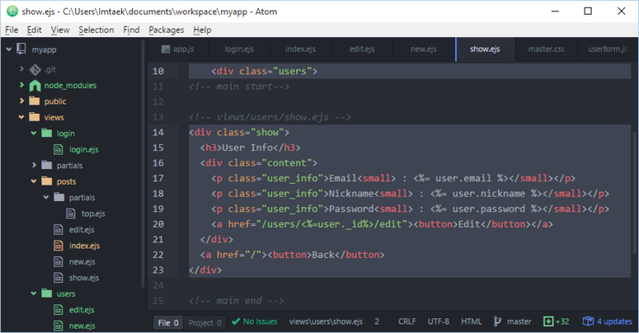Open edit.ejs under the posts folder

[x=81, y=229]
